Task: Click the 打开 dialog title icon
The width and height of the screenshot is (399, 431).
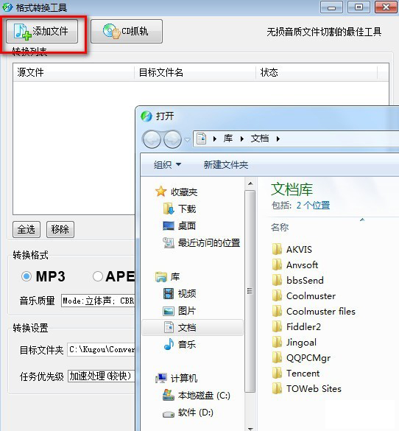Action: pyautogui.click(x=146, y=116)
